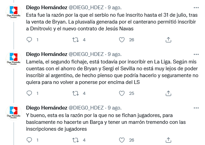Open more options on the first tweet
This screenshot has width=205, height=145.
point(196,8)
